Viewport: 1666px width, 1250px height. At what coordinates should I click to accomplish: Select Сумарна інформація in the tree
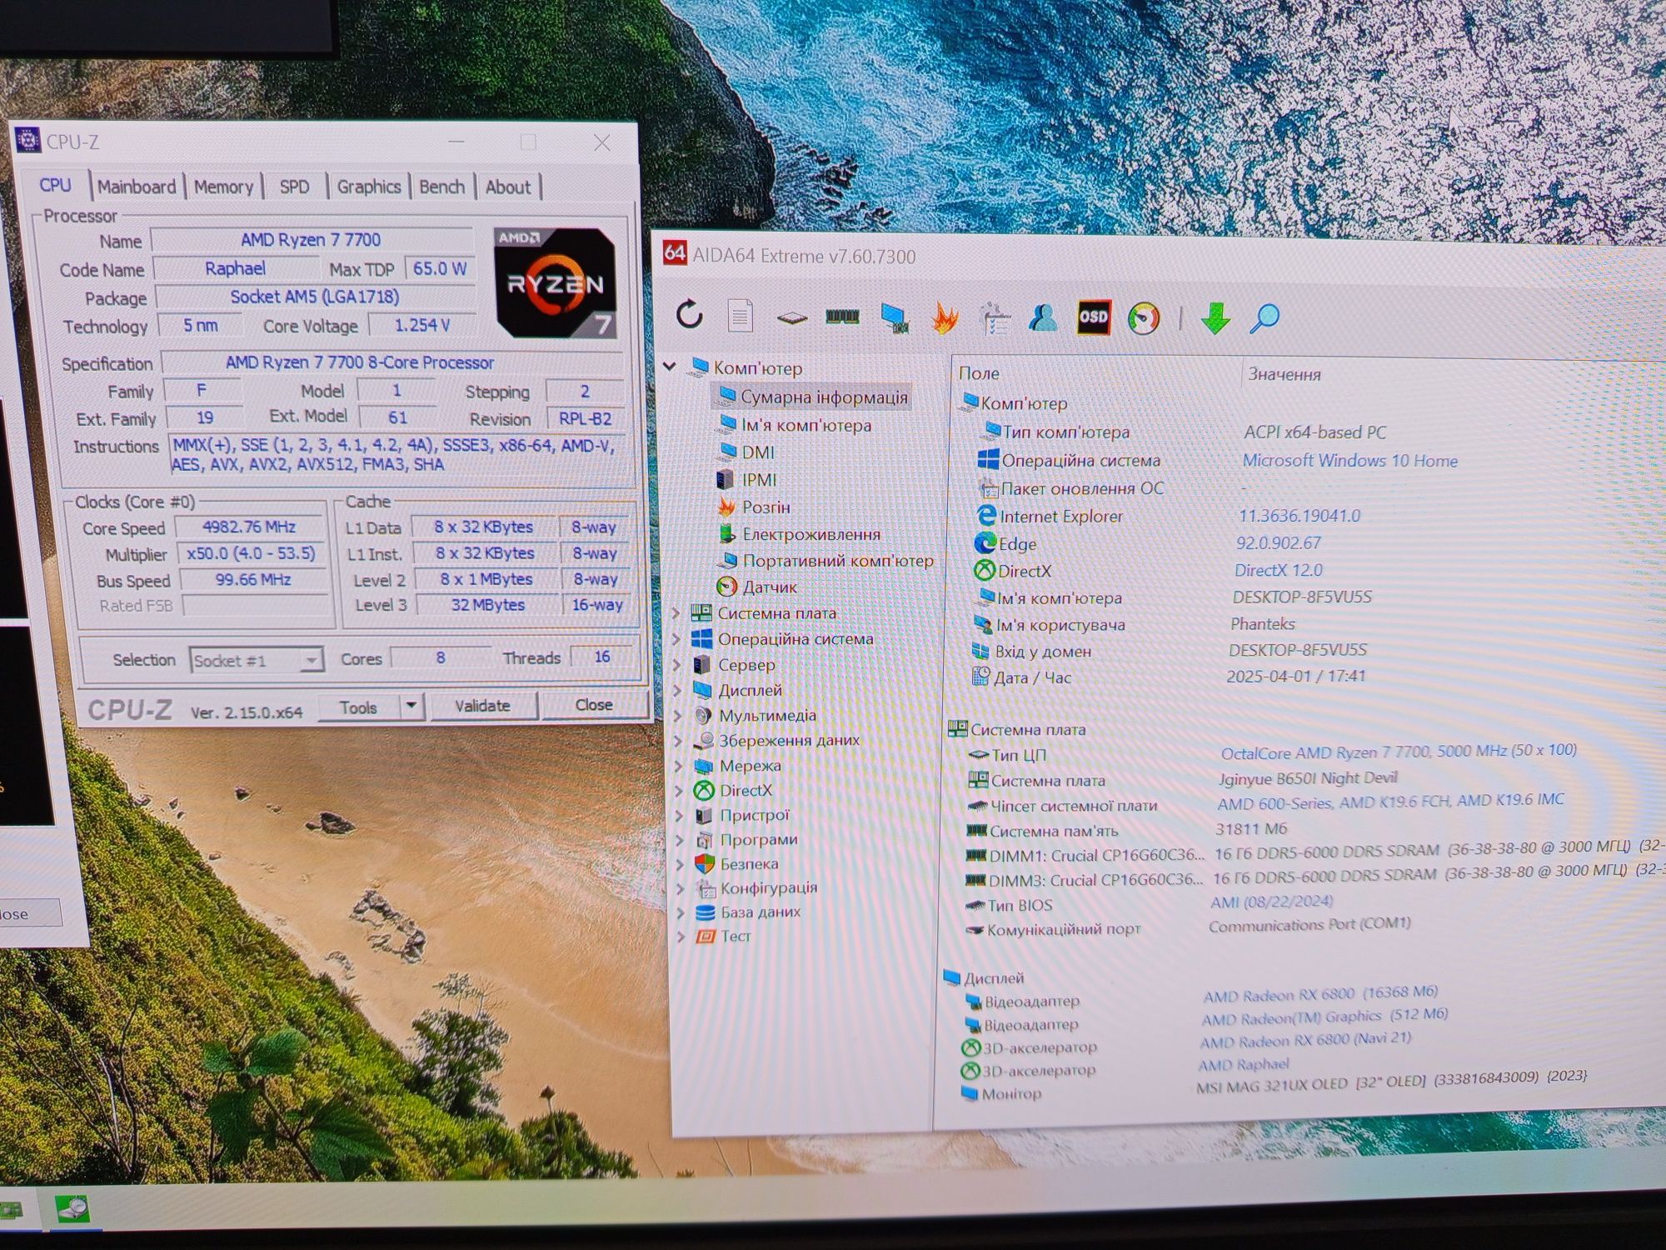(824, 397)
